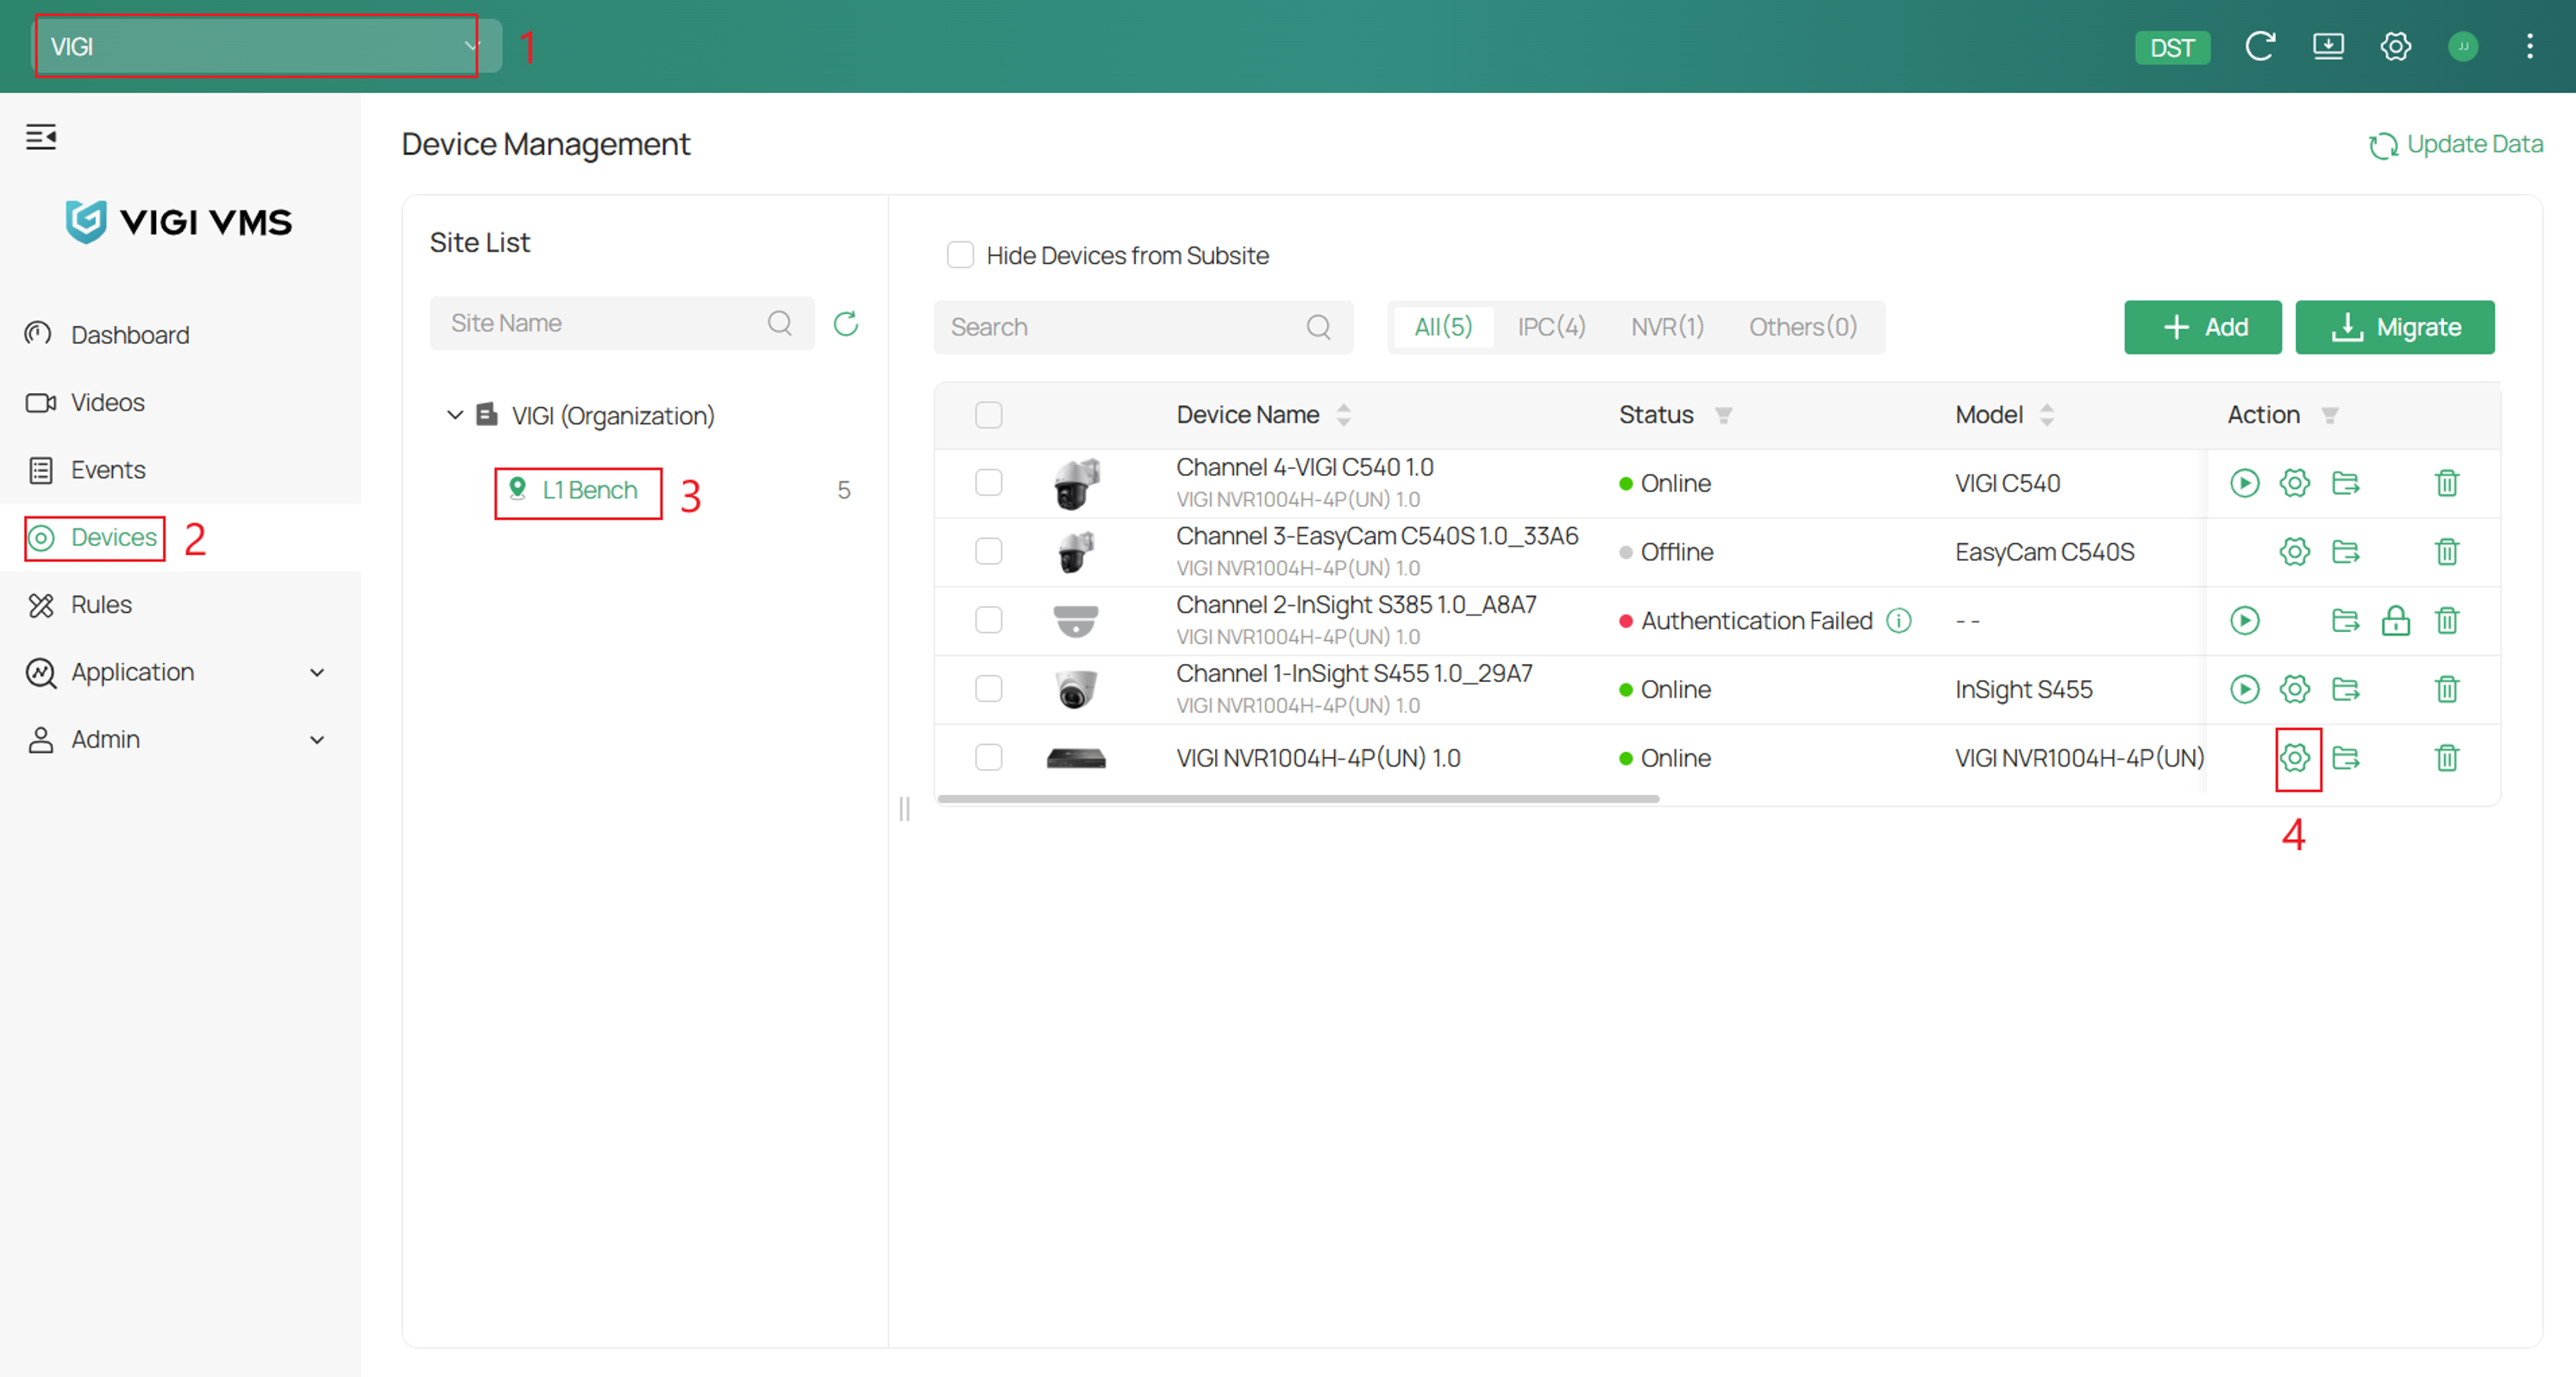Click the device search magnifier icon
This screenshot has height=1377, width=2576.
coord(1319,327)
